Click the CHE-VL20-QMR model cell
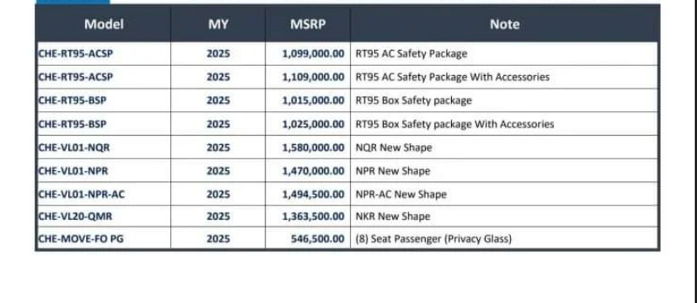Viewport: 697px width, 303px height. point(74,217)
